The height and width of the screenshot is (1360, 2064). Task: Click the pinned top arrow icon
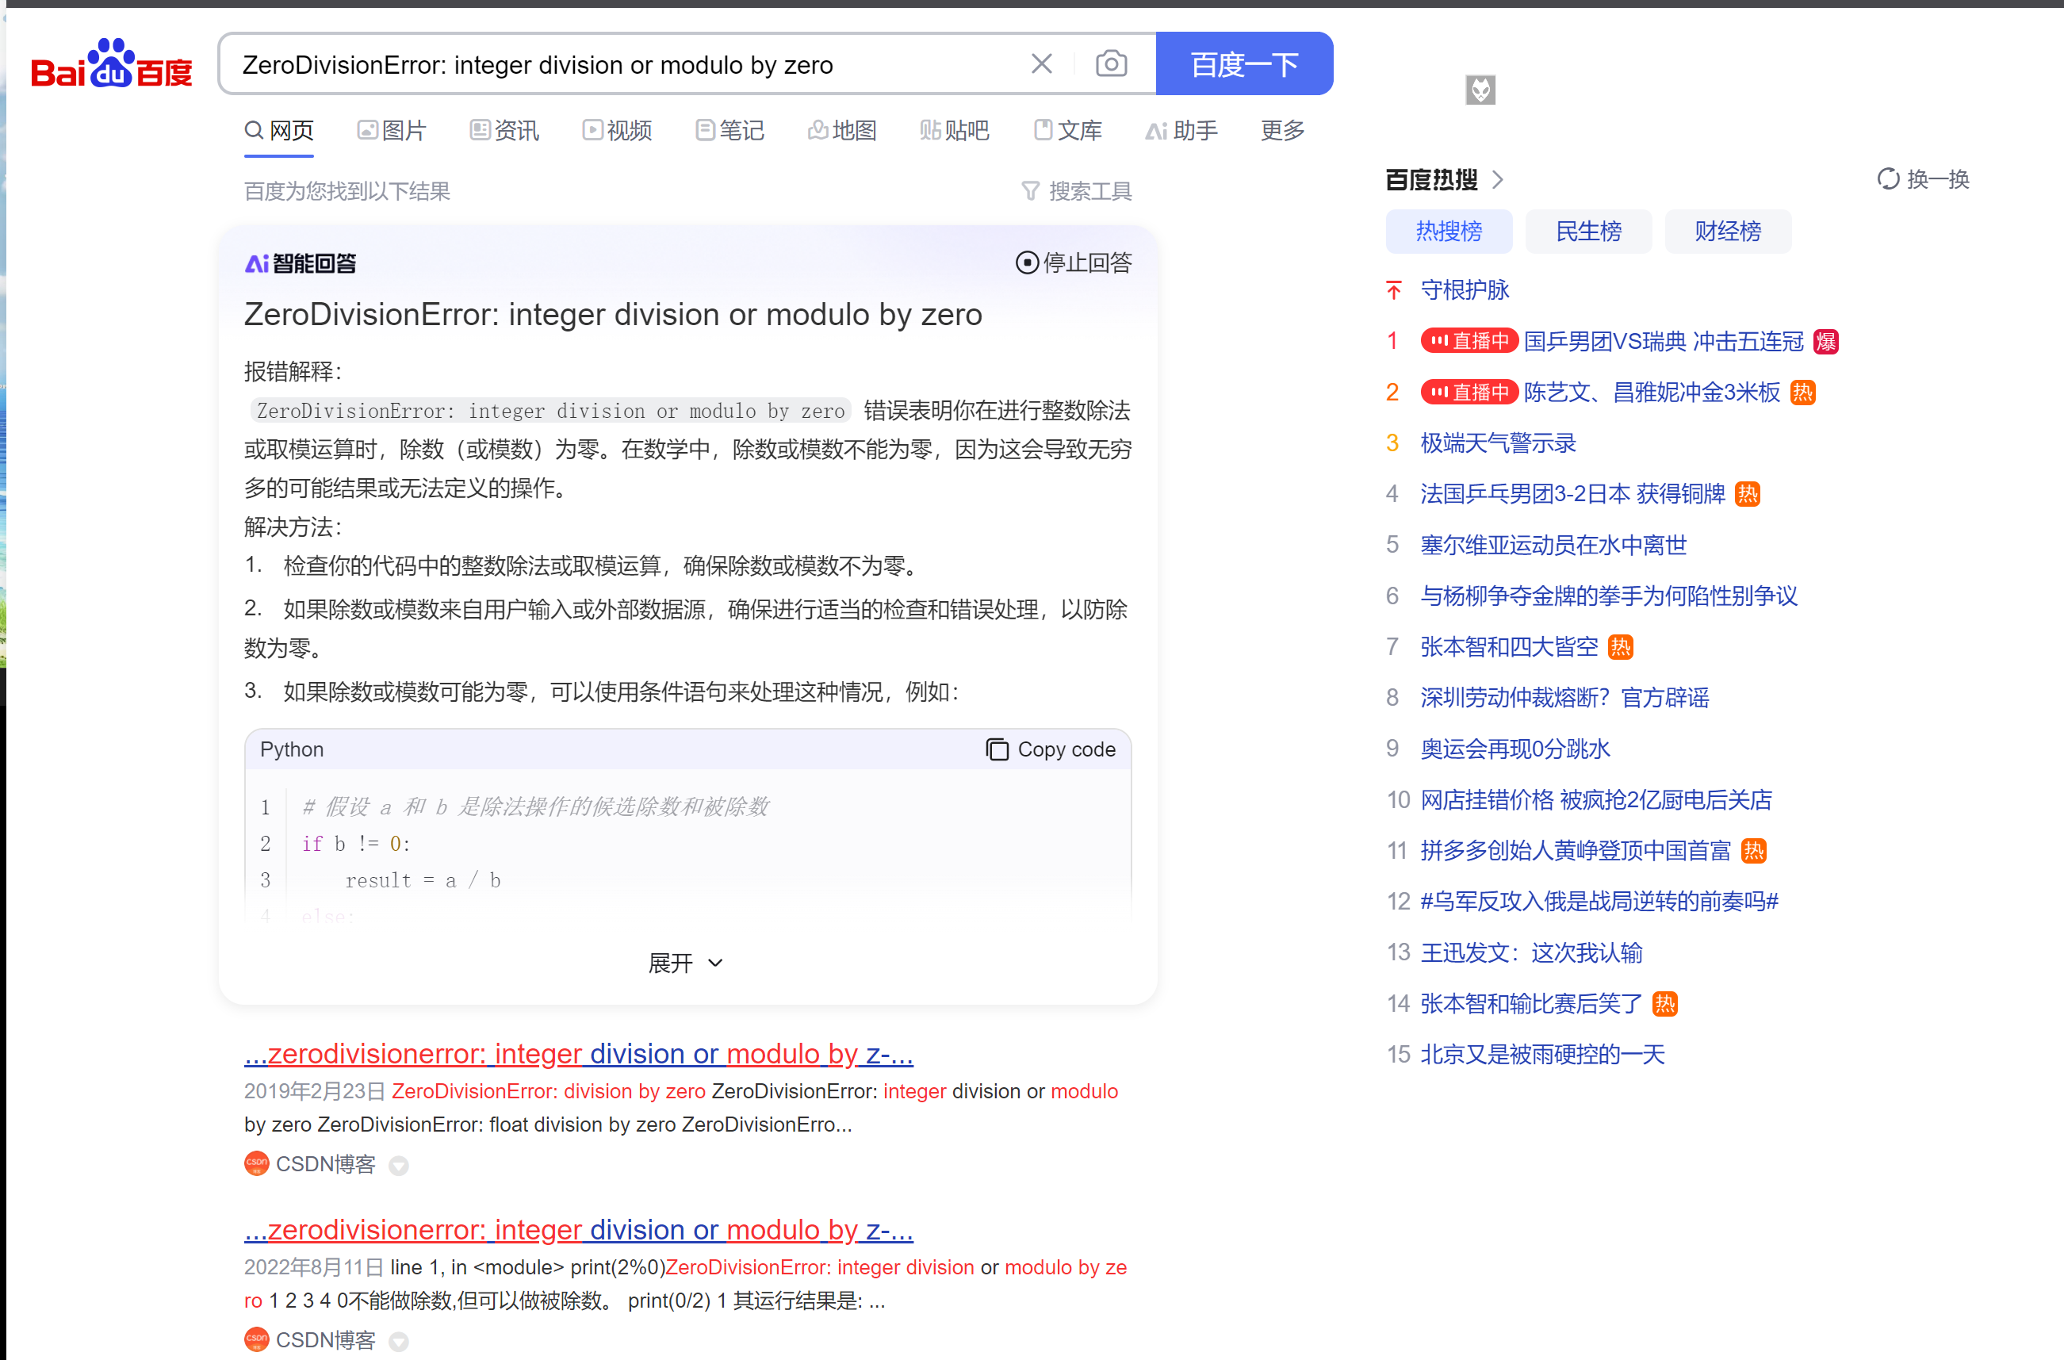pyautogui.click(x=1394, y=289)
